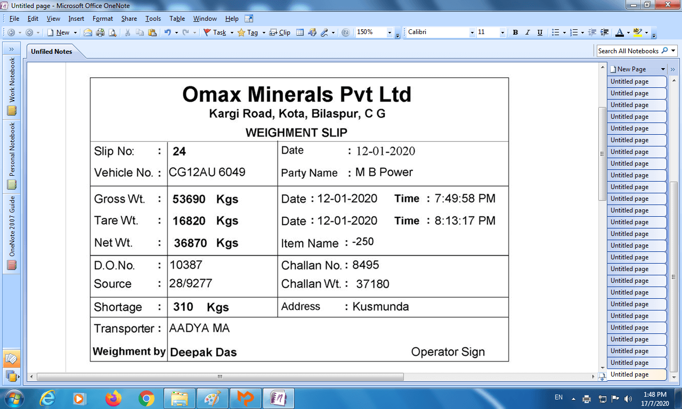Toggle Italic formatting
The height and width of the screenshot is (409, 682).
coord(527,32)
